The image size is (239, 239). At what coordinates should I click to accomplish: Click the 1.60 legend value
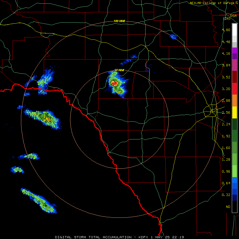(226, 148)
